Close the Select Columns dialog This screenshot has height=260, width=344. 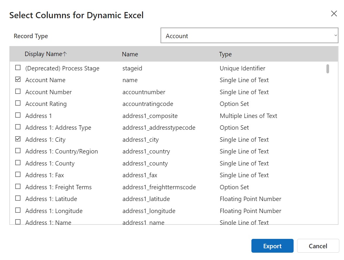coord(334,13)
